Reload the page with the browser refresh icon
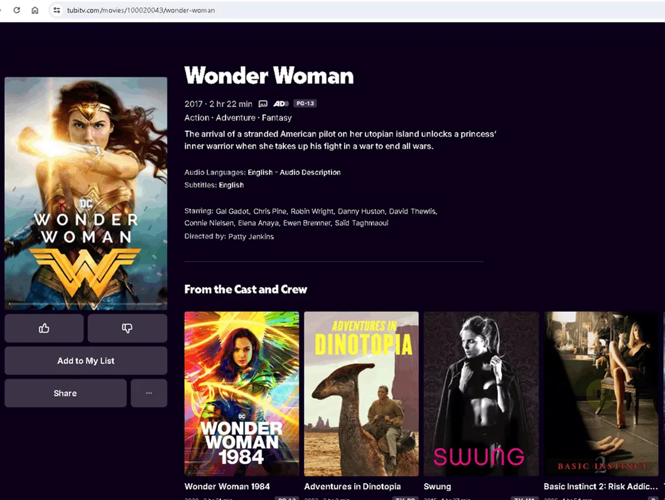The image size is (665, 500). [17, 10]
